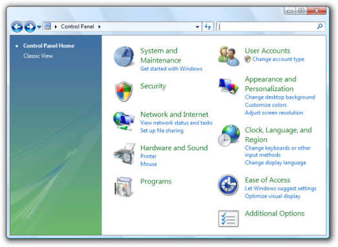Expand the arrow after Control Panel breadcrumb
Image resolution: width=338 pixels, height=247 pixels.
(100, 27)
